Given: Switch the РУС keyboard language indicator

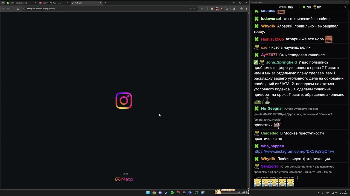Looking at the screenshot, I should pyautogui.click(x=328, y=193).
